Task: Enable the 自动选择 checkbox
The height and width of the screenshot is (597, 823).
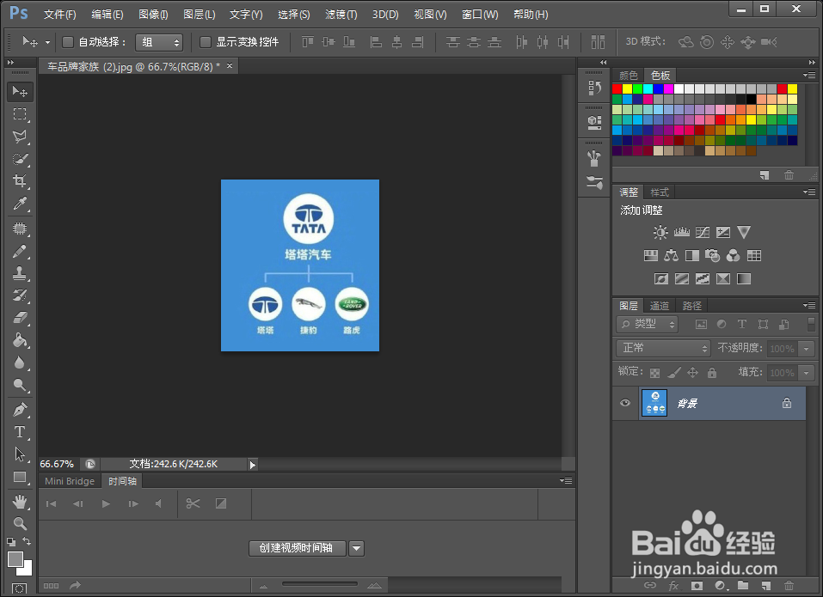Action: (68, 42)
